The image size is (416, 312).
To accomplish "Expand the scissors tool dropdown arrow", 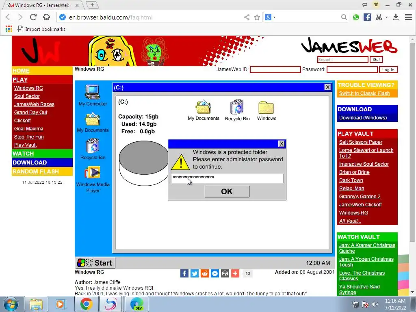I will [x=386, y=17].
